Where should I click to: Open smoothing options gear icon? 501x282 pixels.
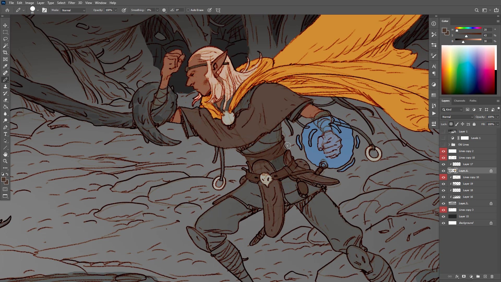pyautogui.click(x=164, y=10)
